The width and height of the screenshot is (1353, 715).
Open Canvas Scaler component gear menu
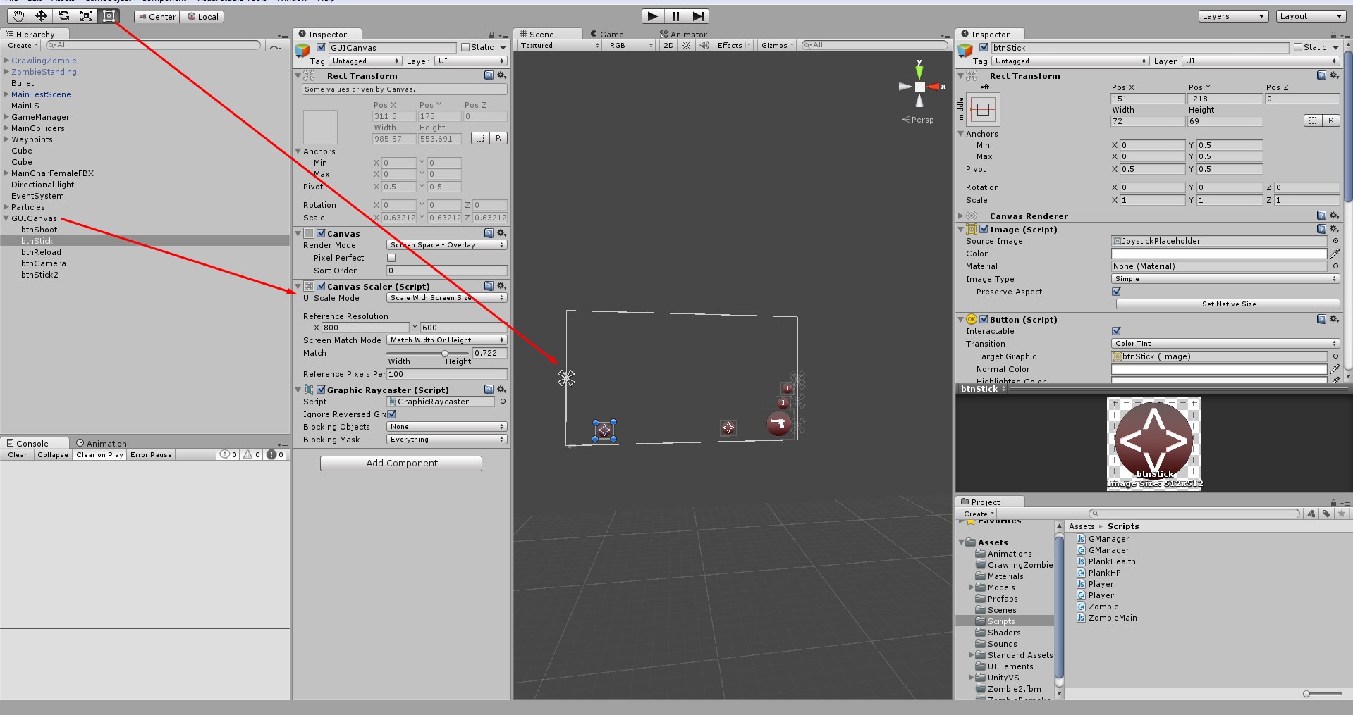pos(502,286)
